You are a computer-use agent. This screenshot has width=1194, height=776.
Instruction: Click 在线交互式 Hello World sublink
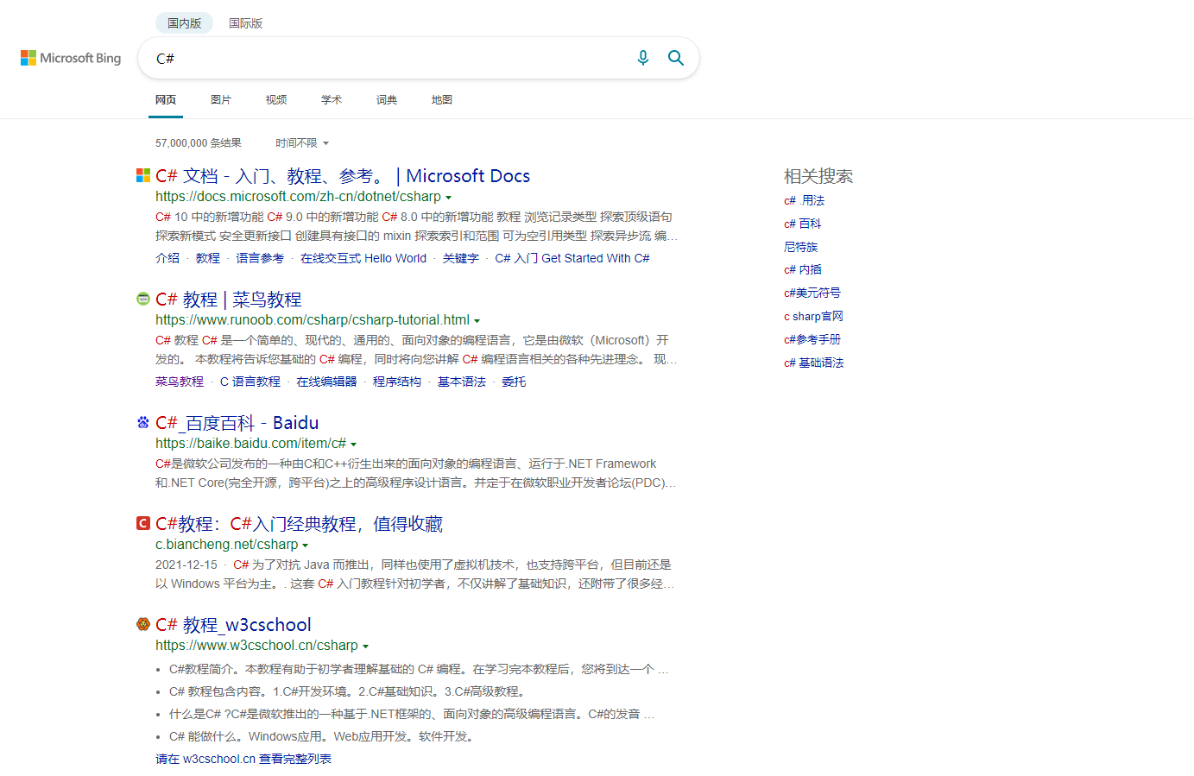pos(363,258)
